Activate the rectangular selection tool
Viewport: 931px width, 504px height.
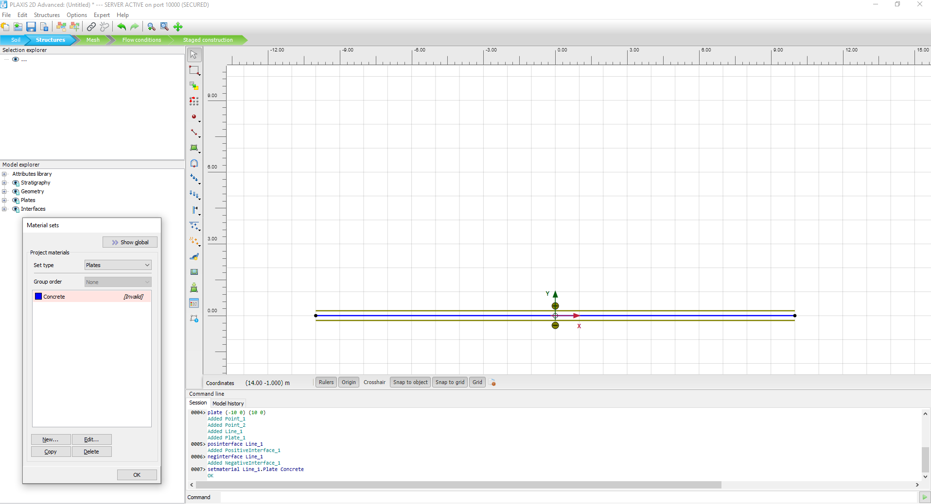click(194, 70)
